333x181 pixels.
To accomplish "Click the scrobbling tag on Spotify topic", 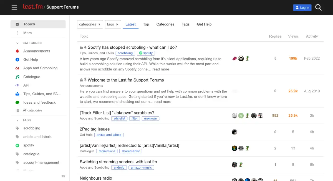I will click(125, 53).
